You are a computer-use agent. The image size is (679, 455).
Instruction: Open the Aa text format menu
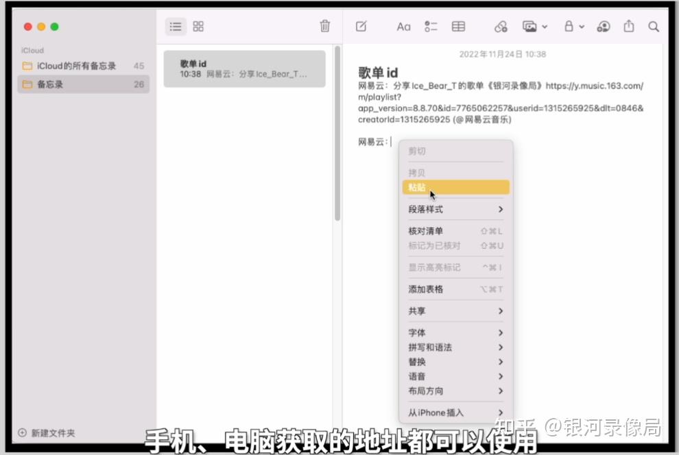403,27
